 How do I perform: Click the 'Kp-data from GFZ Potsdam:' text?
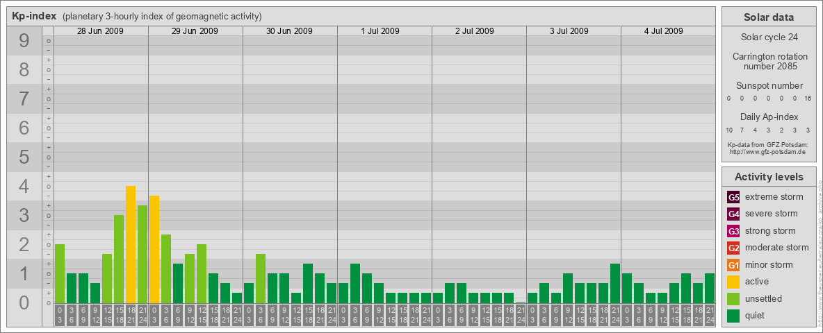767,145
